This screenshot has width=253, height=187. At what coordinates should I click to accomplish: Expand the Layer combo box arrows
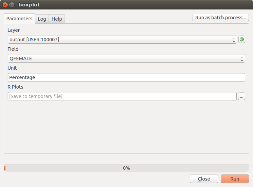(x=234, y=40)
